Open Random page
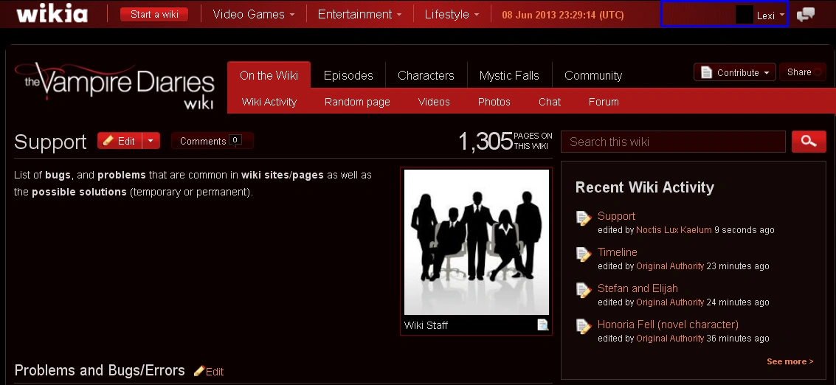This screenshot has width=836, height=385. click(x=357, y=102)
